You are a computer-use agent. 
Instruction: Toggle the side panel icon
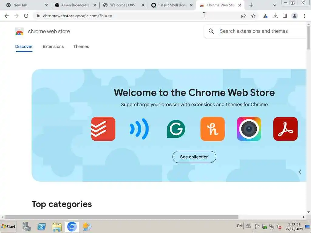click(x=285, y=16)
